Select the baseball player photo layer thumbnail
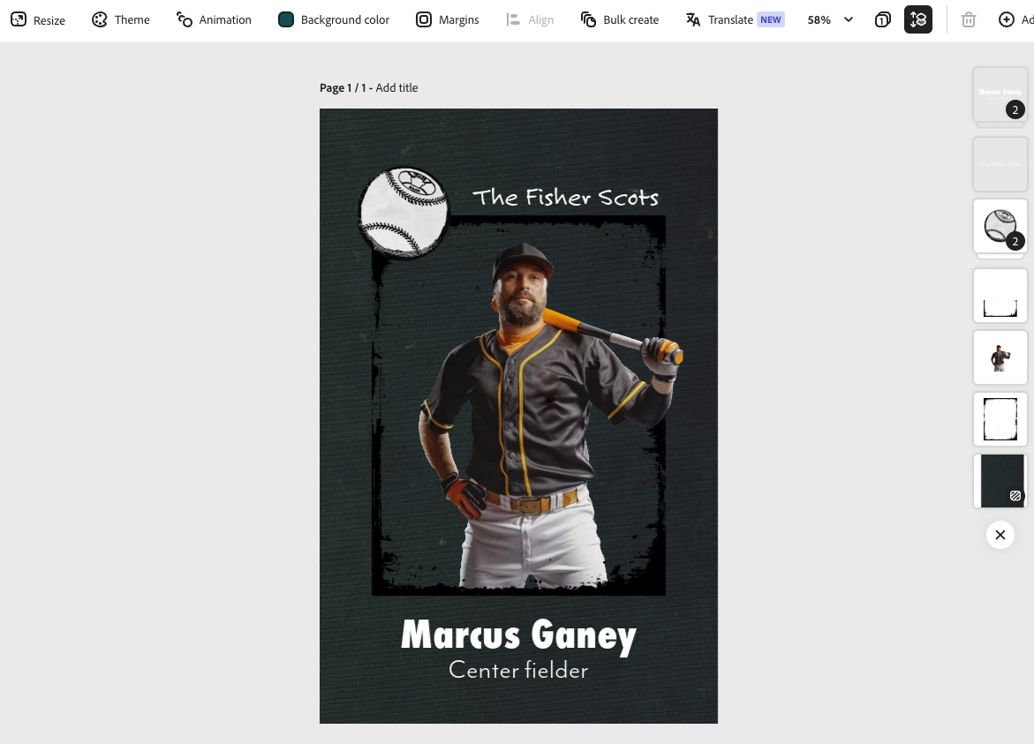This screenshot has width=1034, height=744. pyautogui.click(x=1000, y=357)
